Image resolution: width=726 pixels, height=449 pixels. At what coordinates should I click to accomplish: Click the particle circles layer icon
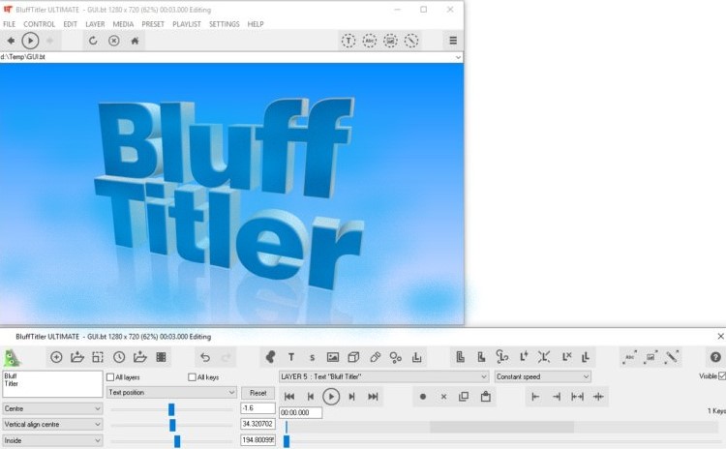click(x=395, y=357)
